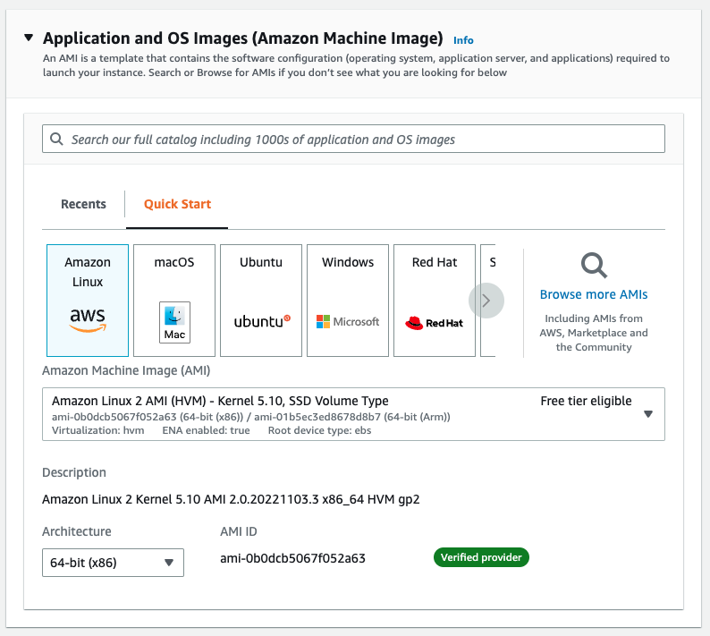This screenshot has width=710, height=636.
Task: Open the Amazon Machine Image dropdown
Action: [648, 414]
